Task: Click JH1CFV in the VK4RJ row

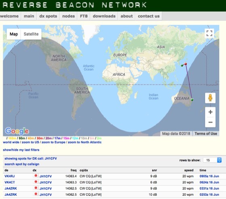Action: click(46, 176)
